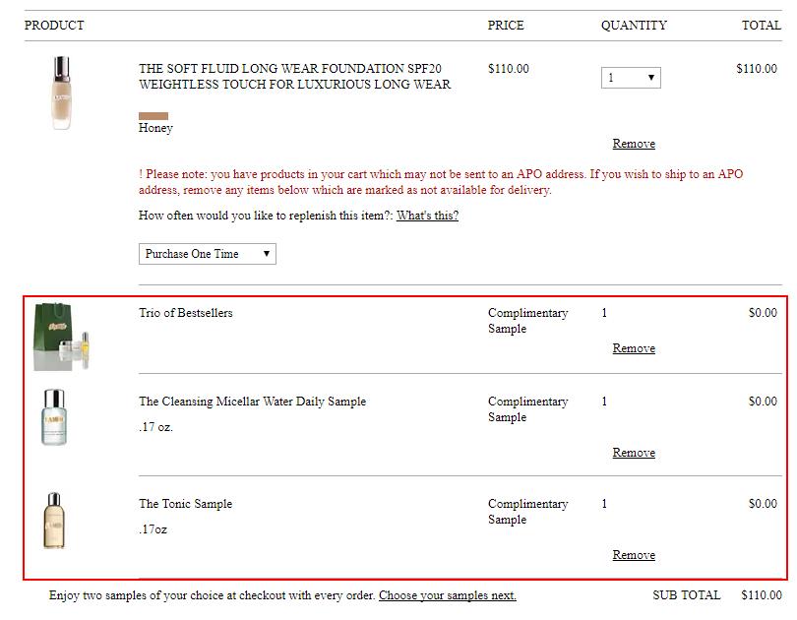The width and height of the screenshot is (797, 620).
Task: Open the What's this? replenish link
Action: [x=427, y=216]
